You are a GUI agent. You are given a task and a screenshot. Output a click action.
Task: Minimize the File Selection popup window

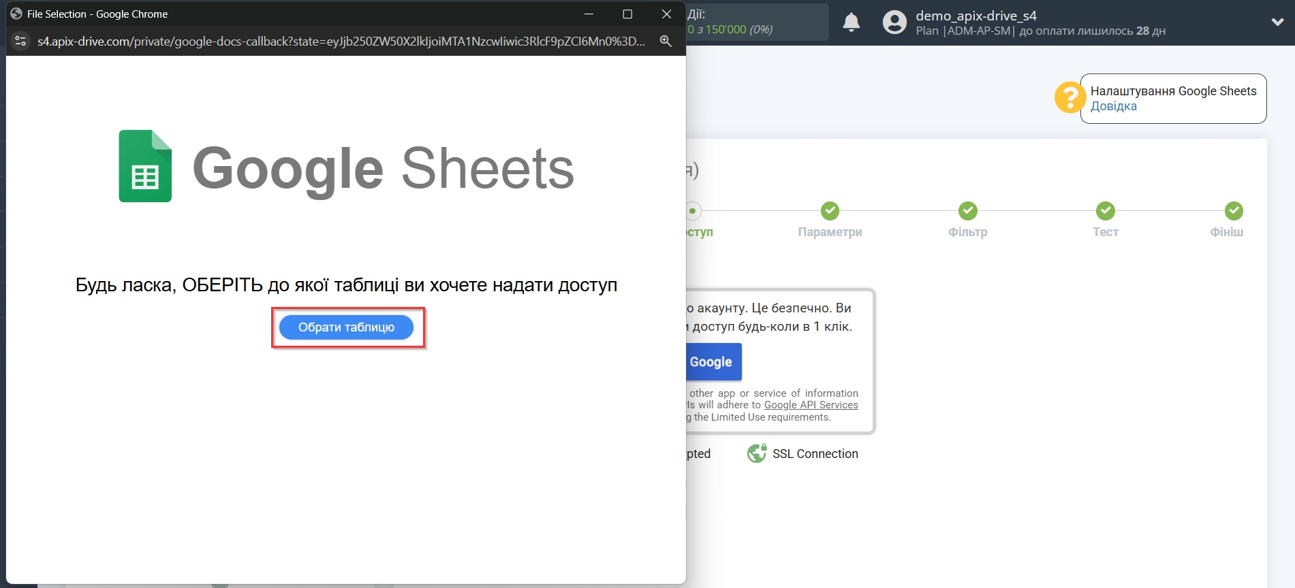coord(589,14)
